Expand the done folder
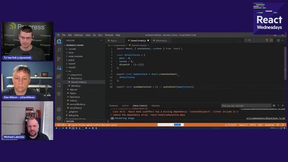The height and width of the screenshot is (162, 288). tap(84, 53)
